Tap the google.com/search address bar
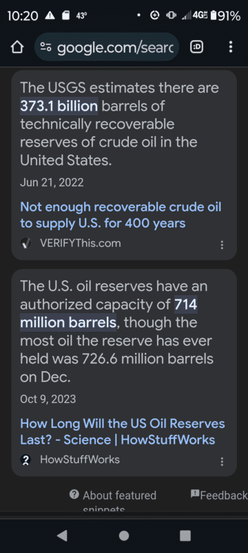This screenshot has height=553, width=248. tap(107, 47)
